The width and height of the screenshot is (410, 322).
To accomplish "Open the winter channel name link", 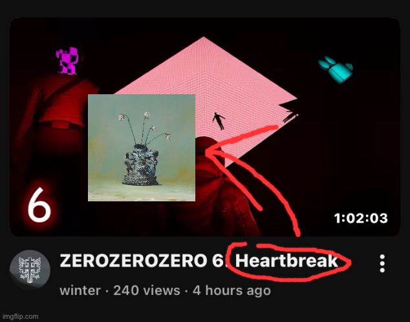I will 80,290.
